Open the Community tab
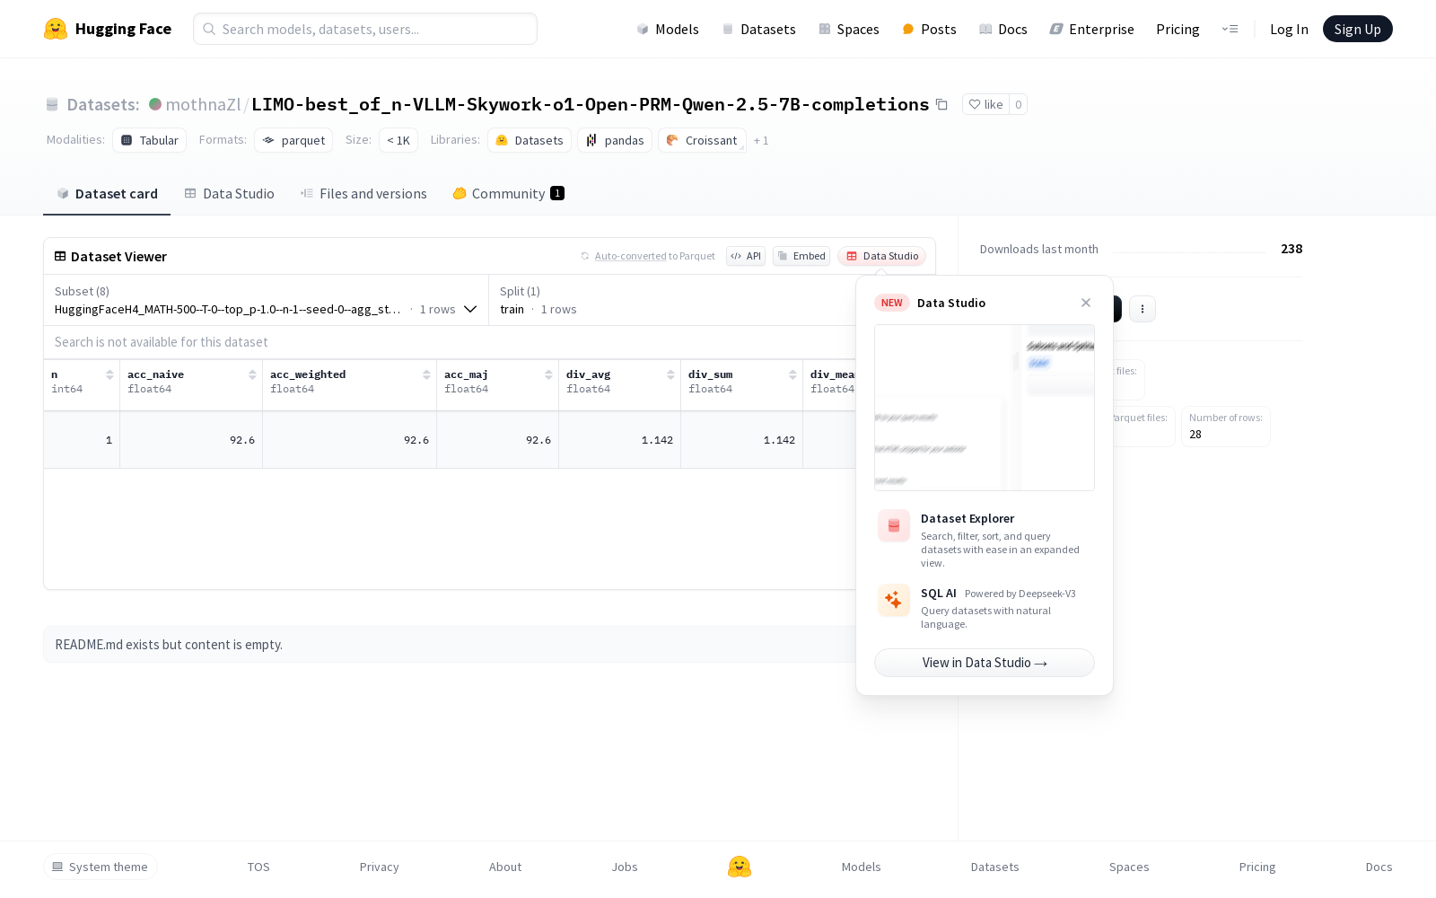The height and width of the screenshot is (898, 1436). pyautogui.click(x=508, y=193)
